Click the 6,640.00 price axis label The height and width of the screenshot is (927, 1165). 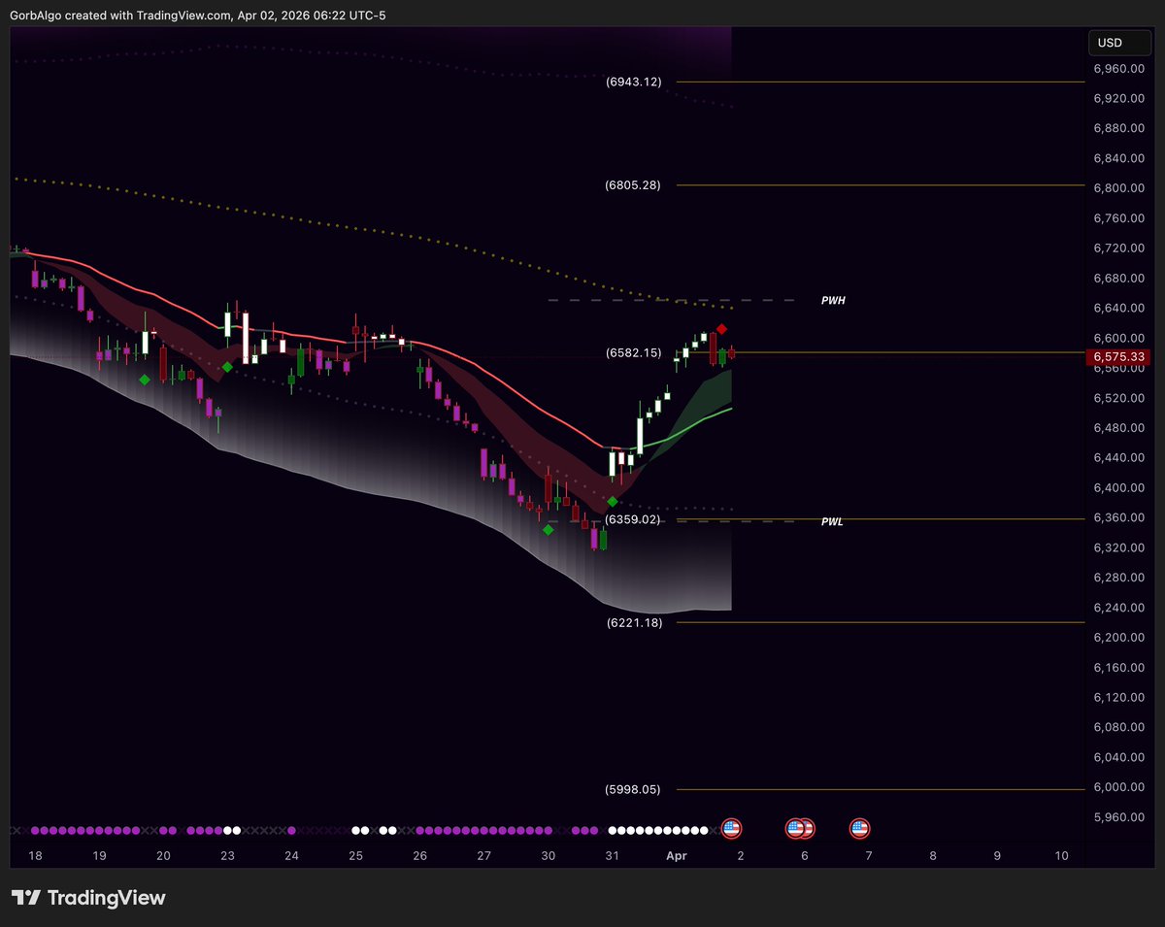(x=1119, y=308)
